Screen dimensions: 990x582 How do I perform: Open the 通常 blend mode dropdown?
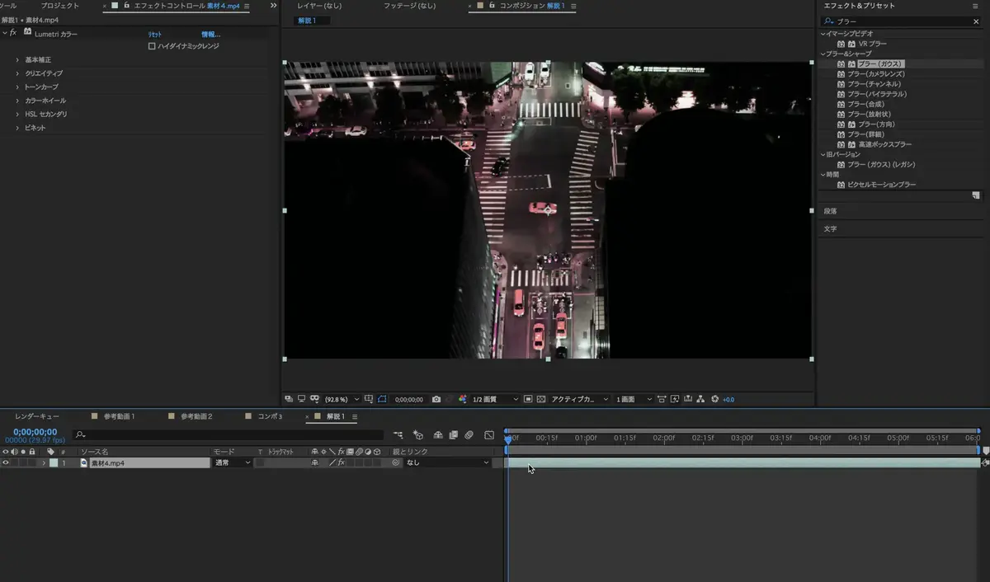pyautogui.click(x=233, y=463)
